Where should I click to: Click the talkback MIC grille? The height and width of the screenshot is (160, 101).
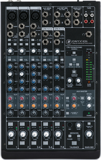[70, 125]
